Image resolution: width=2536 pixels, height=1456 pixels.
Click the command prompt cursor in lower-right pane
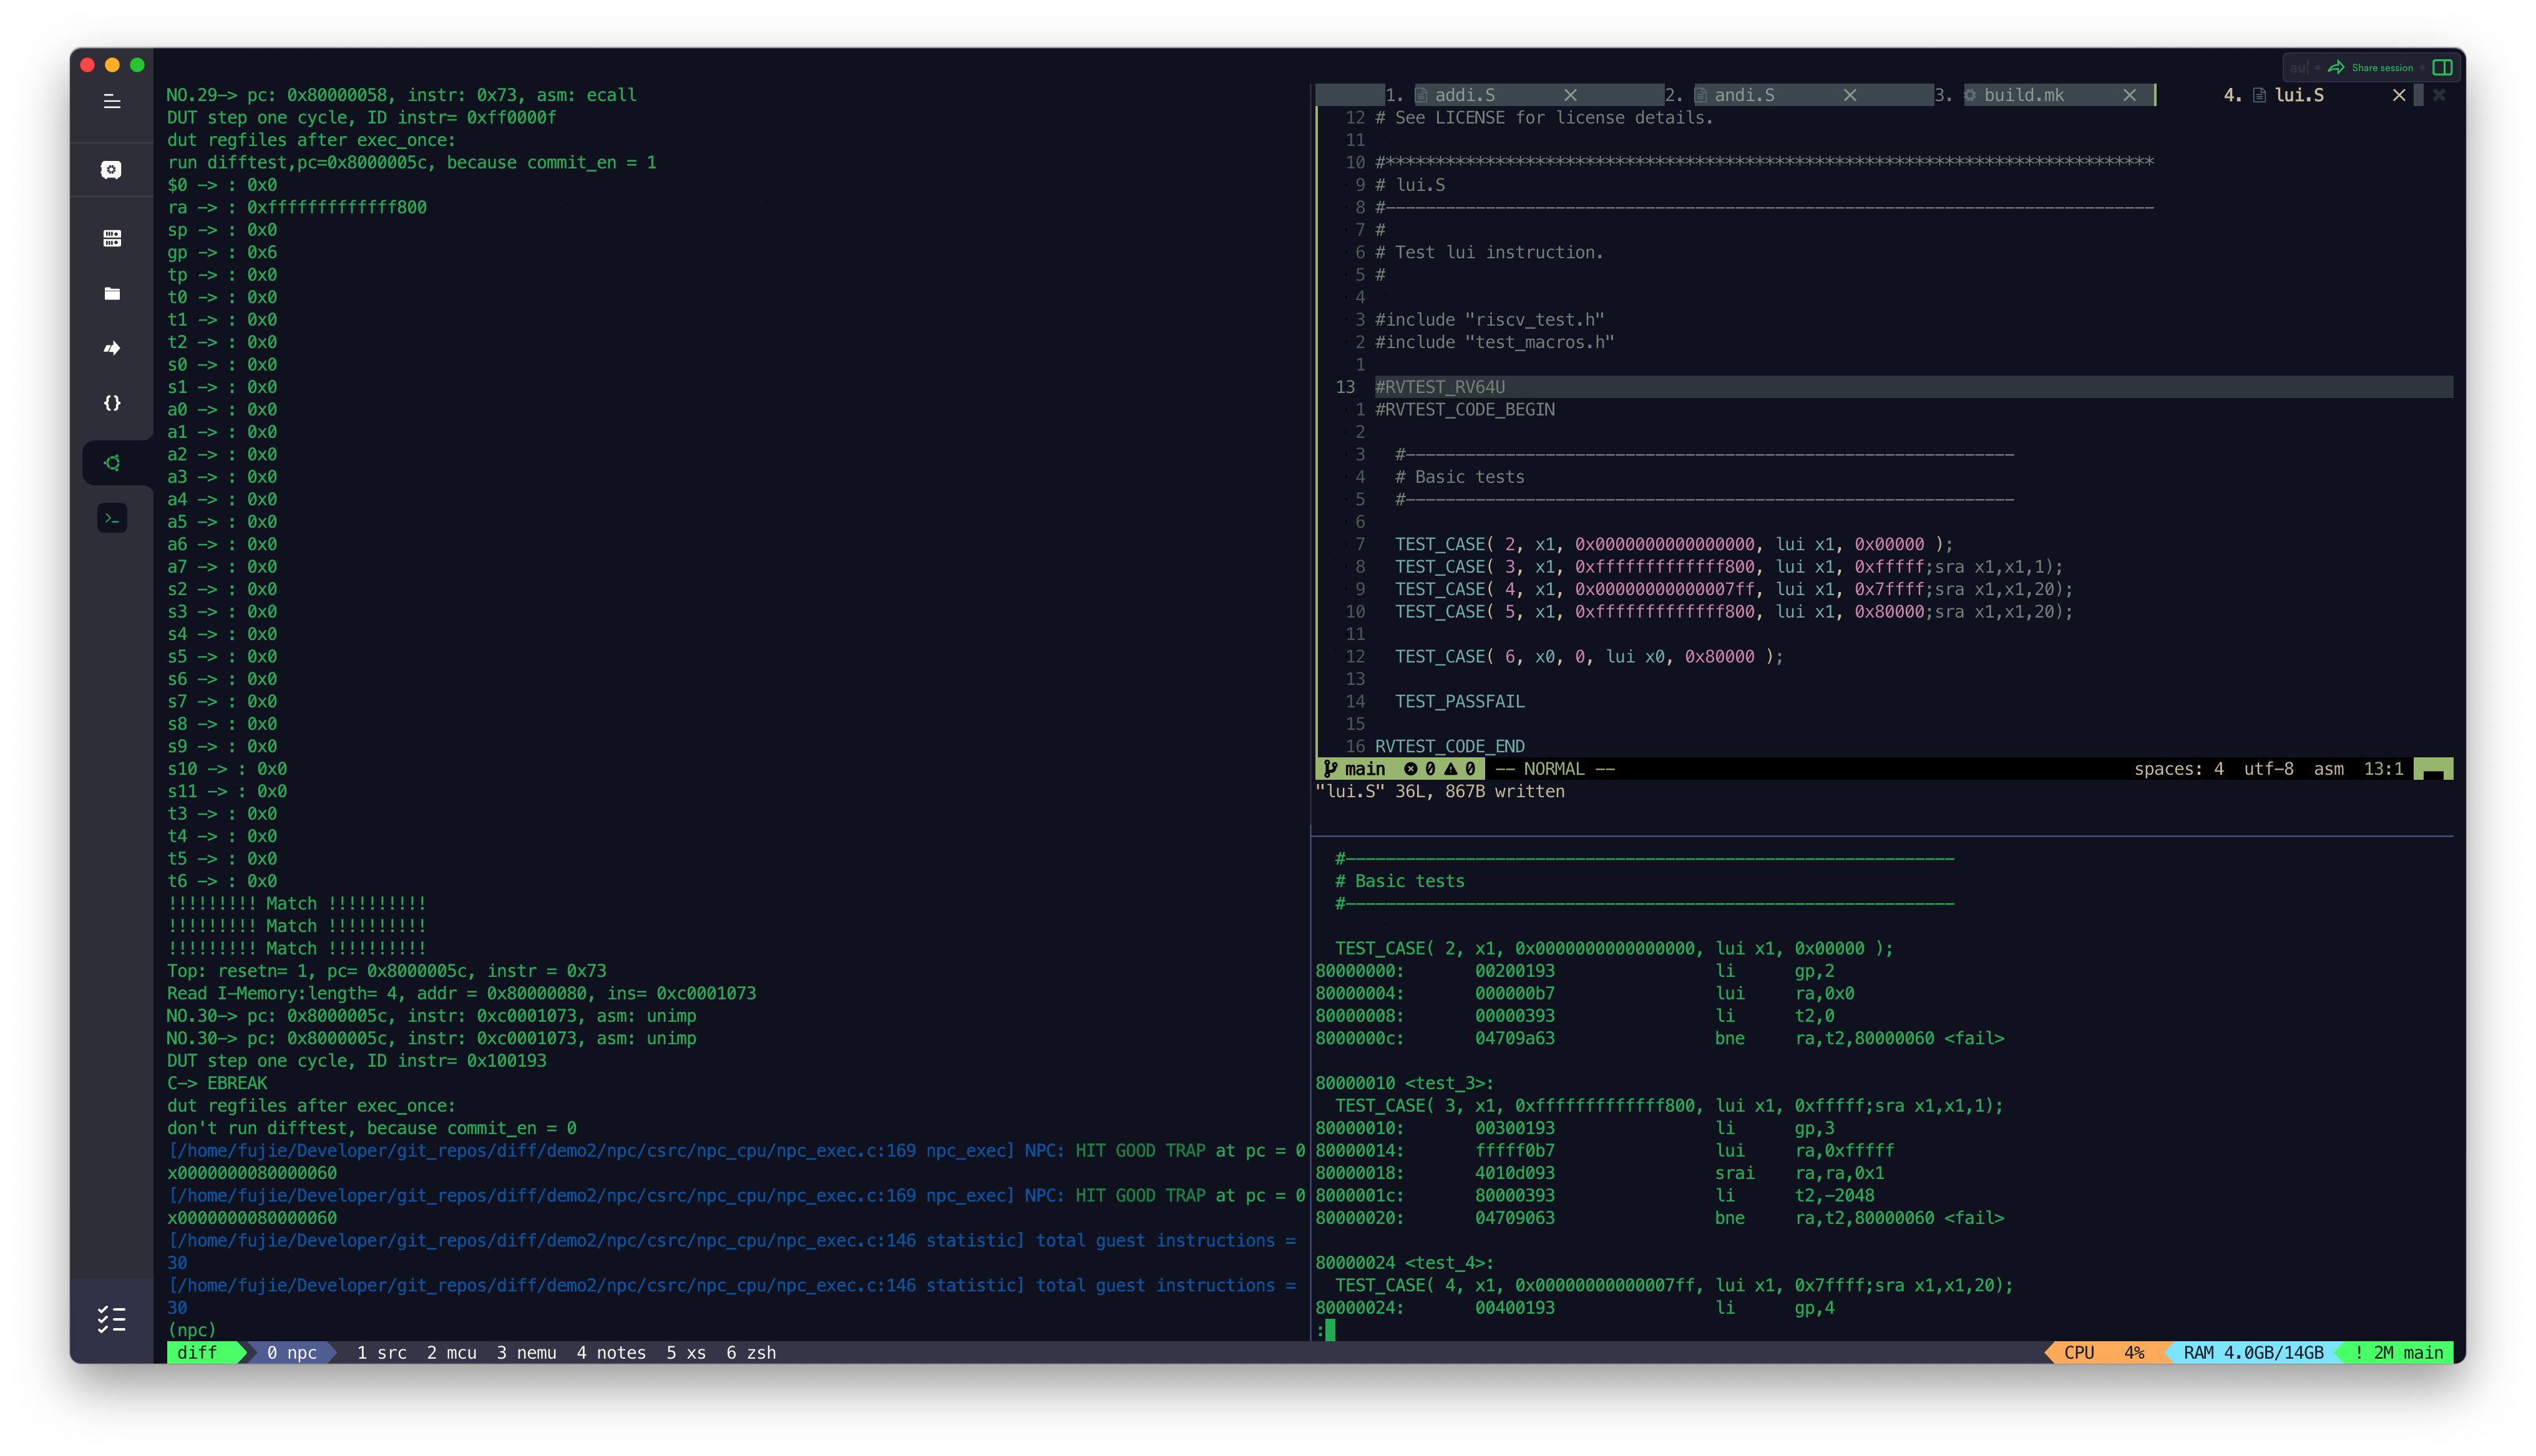[1330, 1330]
